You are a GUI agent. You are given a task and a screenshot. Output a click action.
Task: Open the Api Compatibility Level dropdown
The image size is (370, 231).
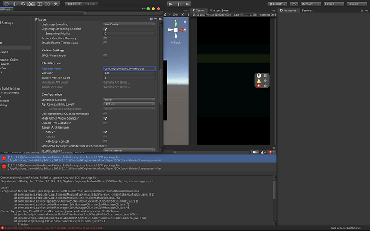point(129,104)
